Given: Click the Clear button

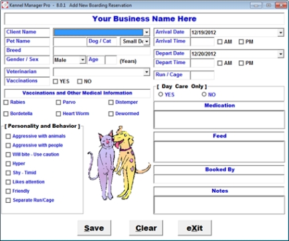Looking at the screenshot, I should tap(146, 228).
